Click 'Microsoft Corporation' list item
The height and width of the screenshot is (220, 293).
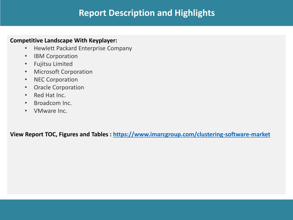pos(63,72)
